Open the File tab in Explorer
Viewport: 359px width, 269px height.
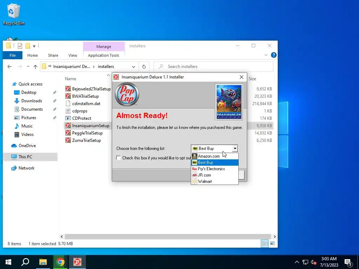point(13,55)
